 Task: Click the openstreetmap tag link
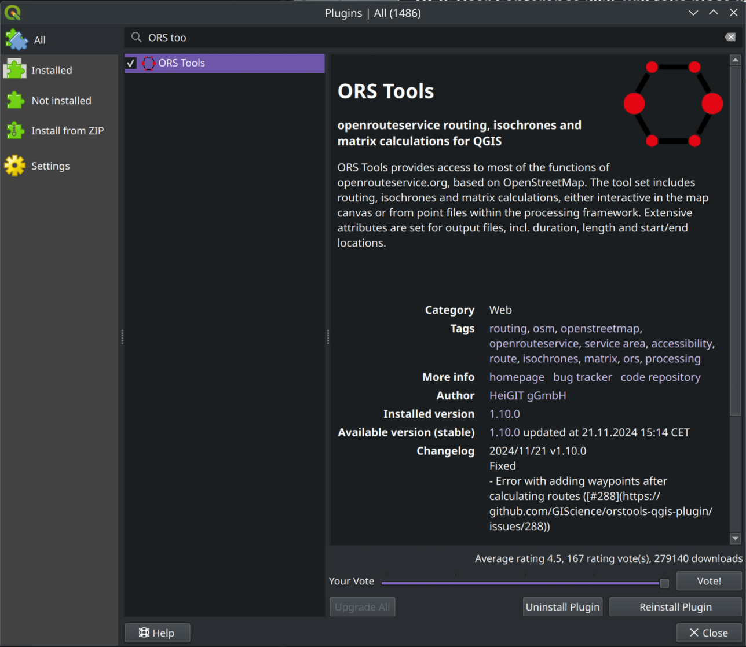click(x=600, y=329)
